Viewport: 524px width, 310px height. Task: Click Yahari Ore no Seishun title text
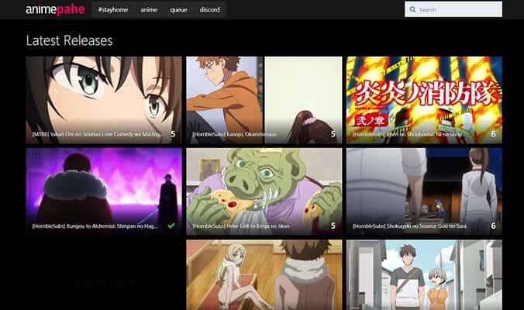point(97,134)
